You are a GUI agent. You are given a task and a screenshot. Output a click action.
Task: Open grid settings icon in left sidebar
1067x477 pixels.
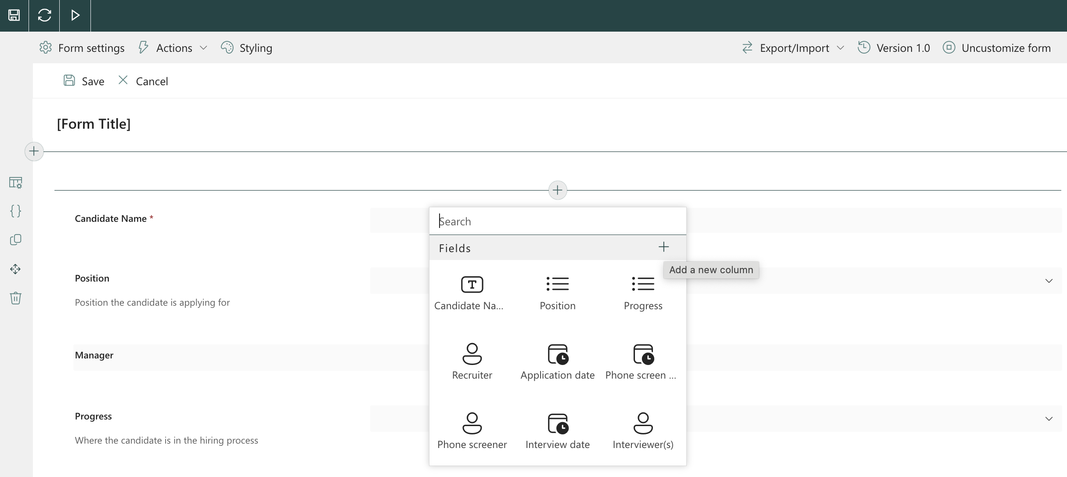point(15,182)
